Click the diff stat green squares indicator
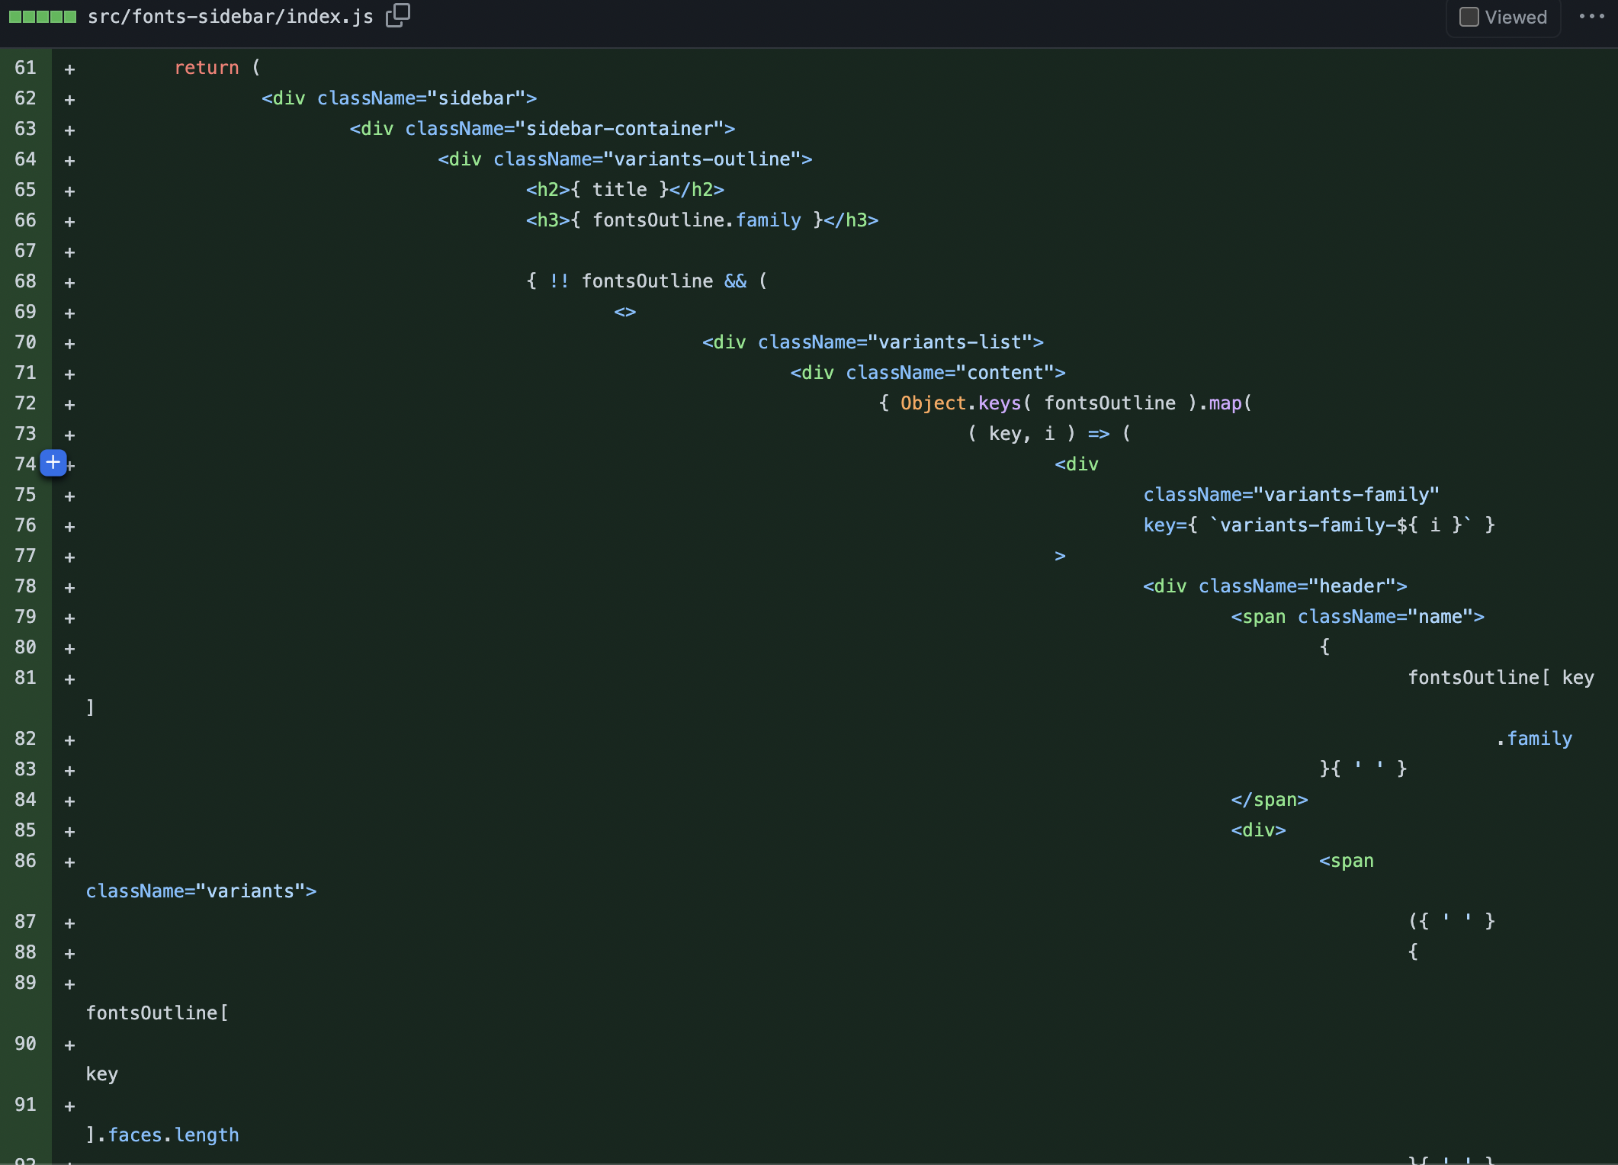Viewport: 1618px width, 1165px height. [x=43, y=17]
